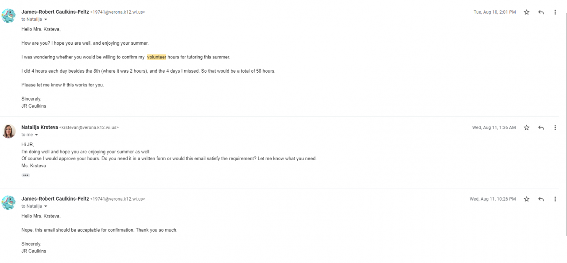The image size is (567, 263).
Task: Click James-Robert's avatar on first message
Action: click(9, 15)
